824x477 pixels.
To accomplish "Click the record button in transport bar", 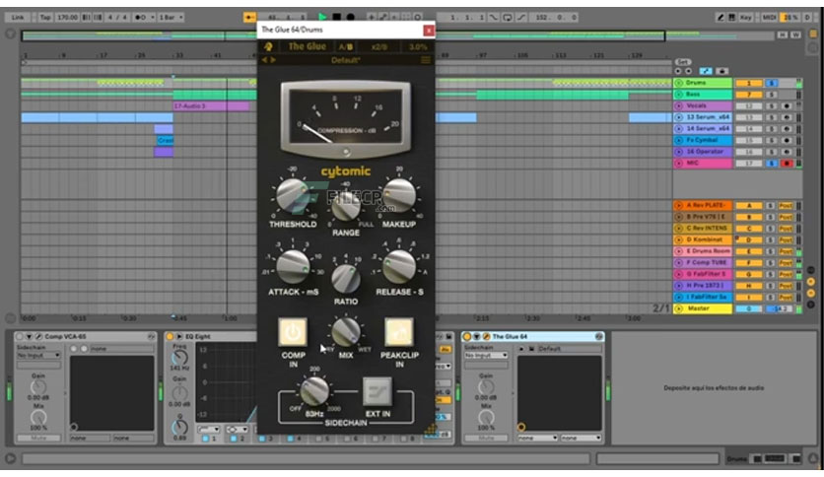I will coord(351,18).
